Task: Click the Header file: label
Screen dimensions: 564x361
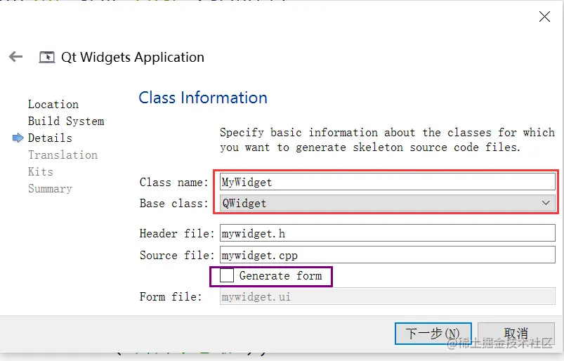Action: 177,234
